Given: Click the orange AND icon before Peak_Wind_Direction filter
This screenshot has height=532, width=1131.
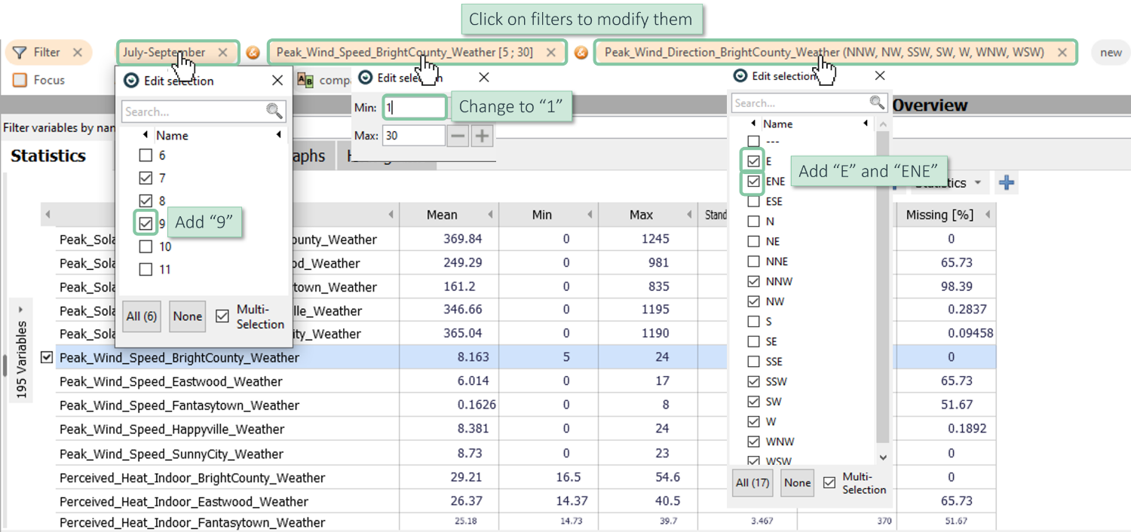Looking at the screenshot, I should tap(581, 53).
